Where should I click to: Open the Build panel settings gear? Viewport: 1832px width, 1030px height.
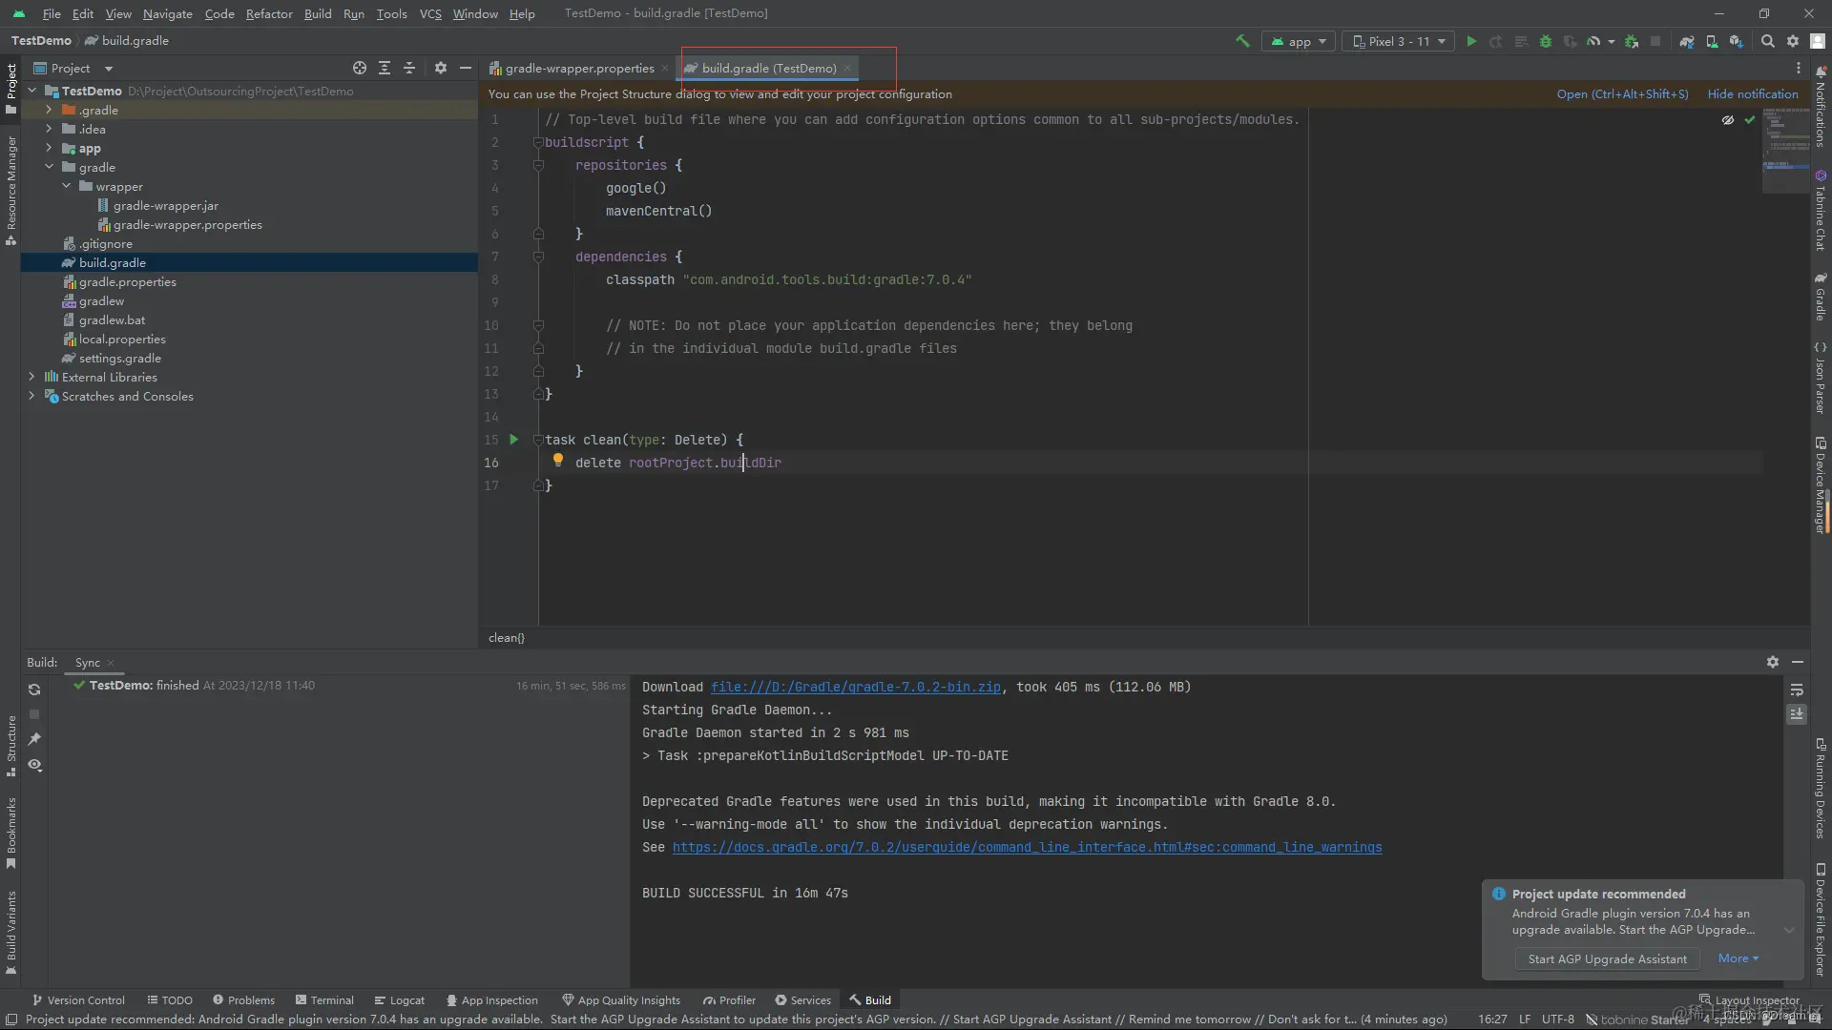pos(1773,662)
